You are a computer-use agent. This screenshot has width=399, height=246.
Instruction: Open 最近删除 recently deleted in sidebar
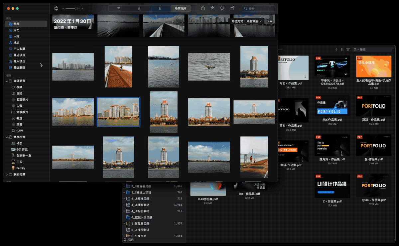point(26,67)
